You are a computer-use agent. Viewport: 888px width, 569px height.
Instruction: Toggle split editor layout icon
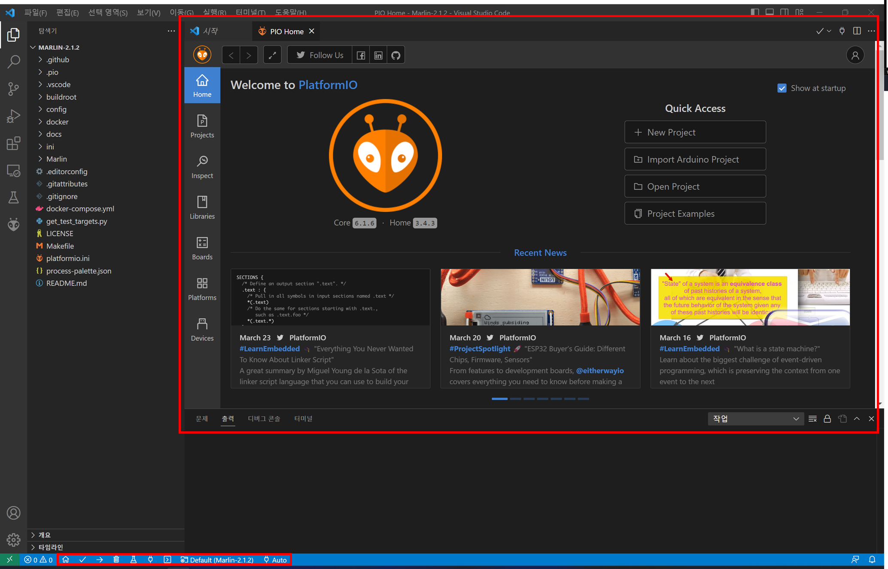pyautogui.click(x=857, y=31)
